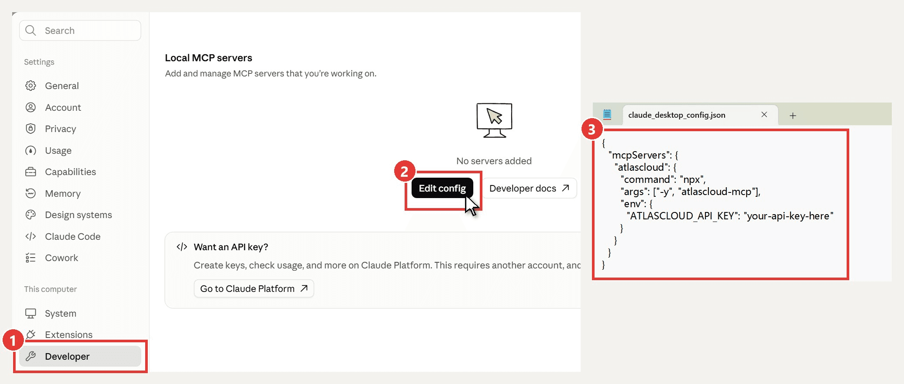Image resolution: width=904 pixels, height=384 pixels.
Task: Open the Cowork settings page
Action: pyautogui.click(x=80, y=258)
